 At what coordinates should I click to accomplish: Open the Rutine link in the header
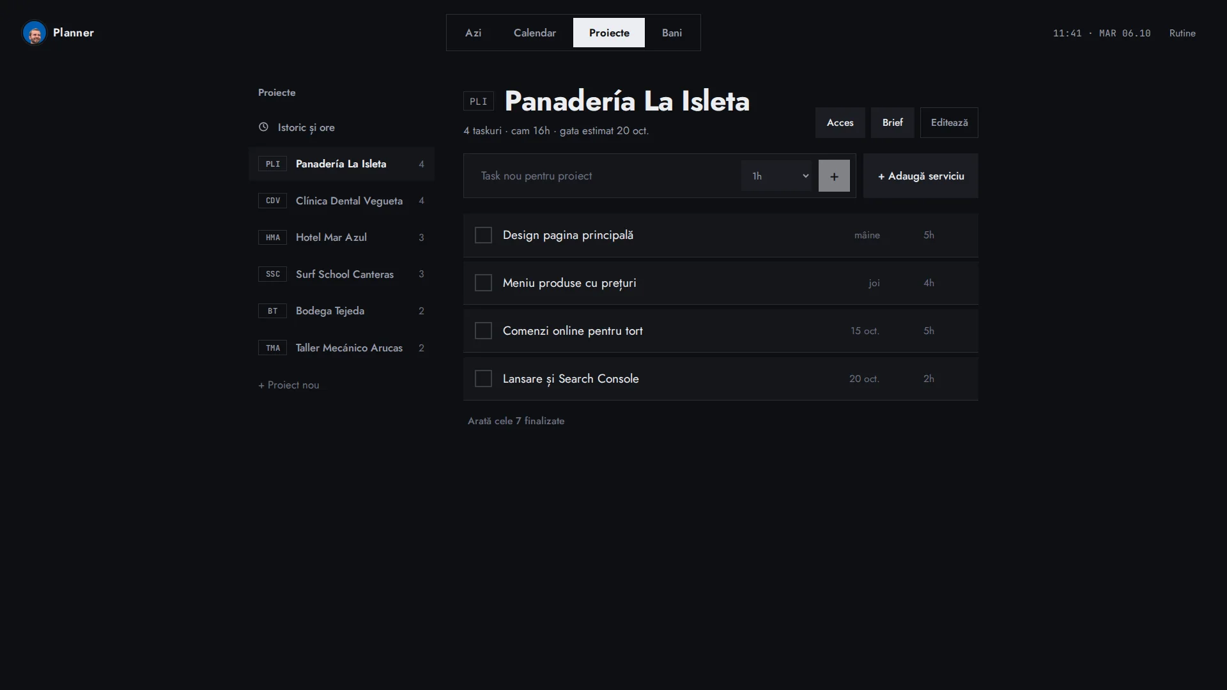click(1182, 33)
